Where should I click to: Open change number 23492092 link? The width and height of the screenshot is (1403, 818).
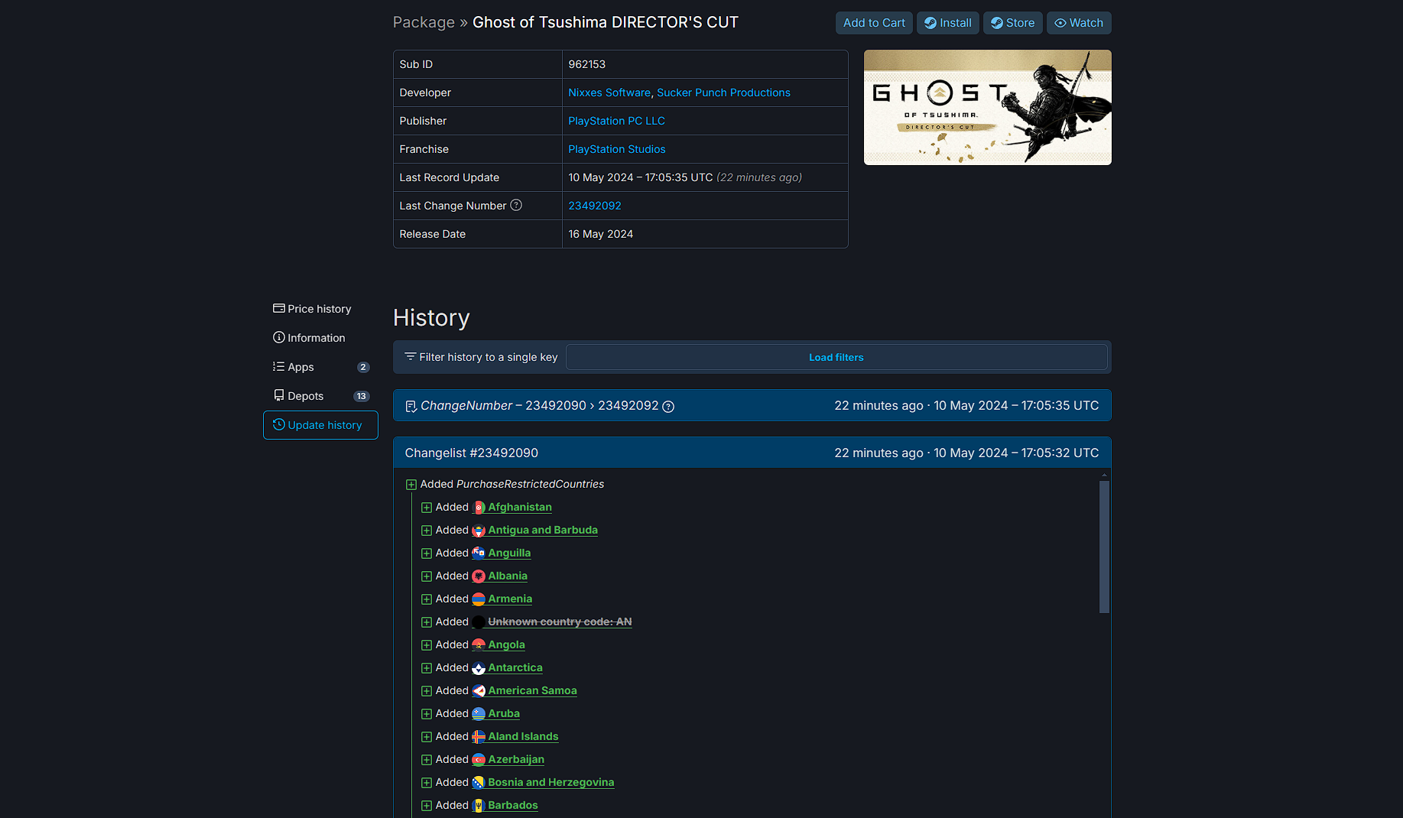click(595, 206)
